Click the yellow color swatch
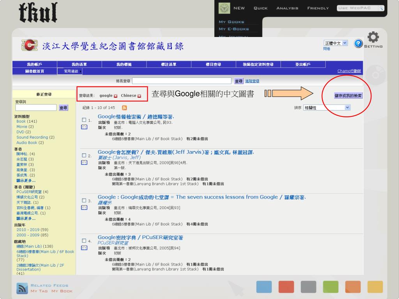 click(375, 287)
